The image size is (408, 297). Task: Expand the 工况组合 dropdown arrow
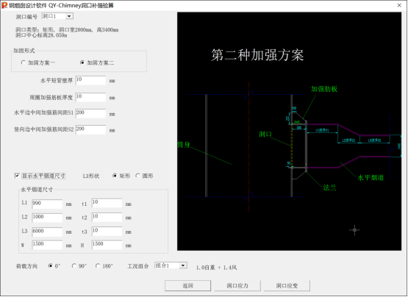tap(183, 265)
